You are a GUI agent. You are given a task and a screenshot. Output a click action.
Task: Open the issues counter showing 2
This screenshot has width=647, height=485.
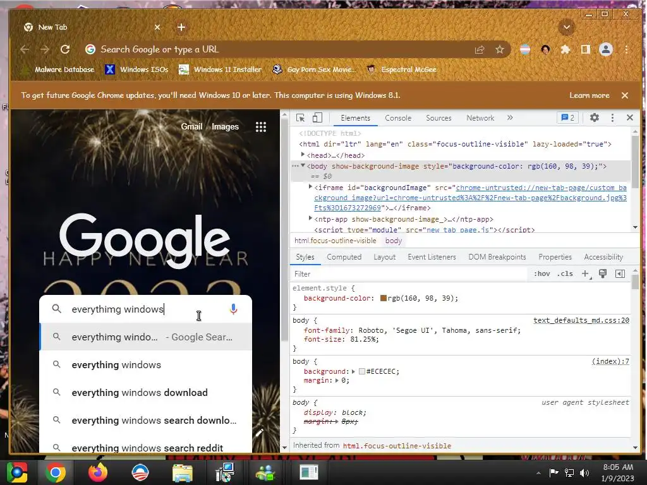point(568,118)
